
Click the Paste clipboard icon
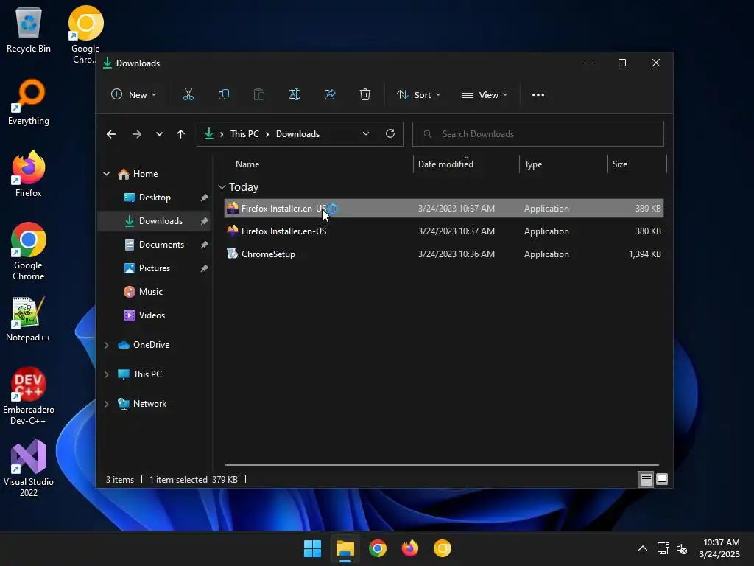259,95
